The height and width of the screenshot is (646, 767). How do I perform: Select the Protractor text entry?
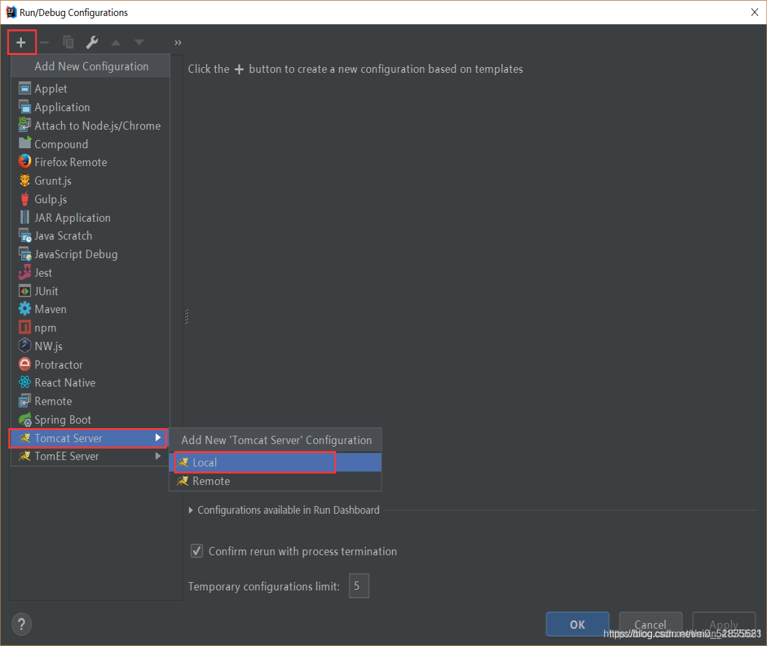pos(59,364)
